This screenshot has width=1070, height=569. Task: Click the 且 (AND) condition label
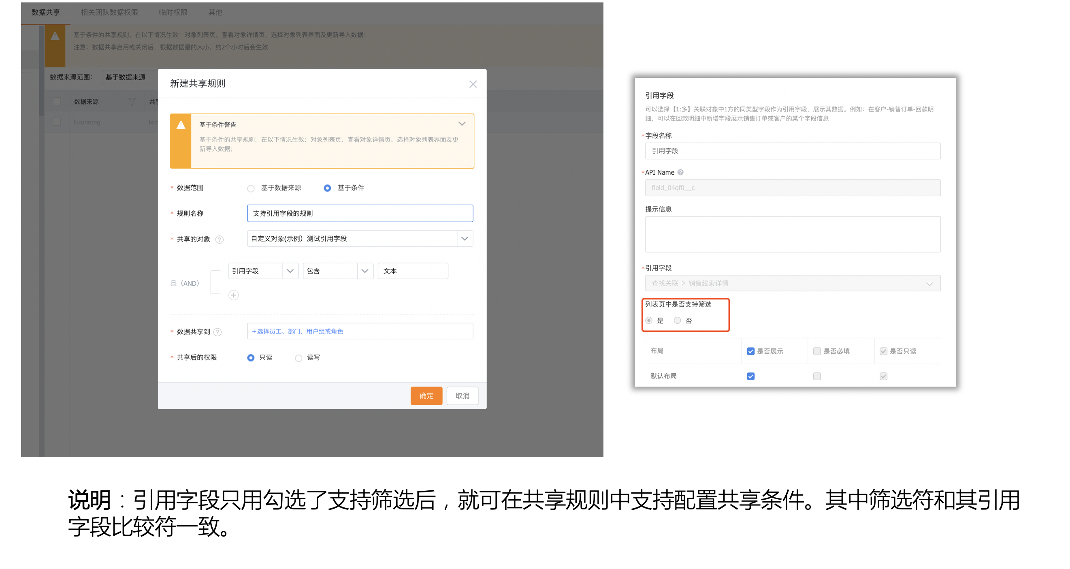click(185, 284)
